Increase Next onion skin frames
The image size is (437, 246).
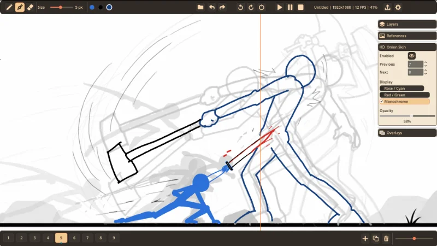tap(426, 71)
